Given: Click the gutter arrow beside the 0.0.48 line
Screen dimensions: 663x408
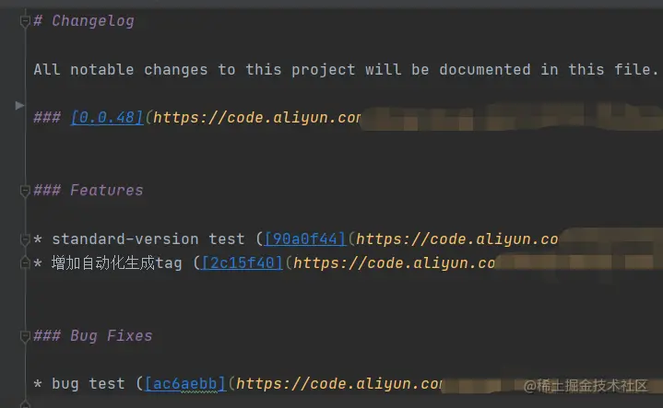Looking at the screenshot, I should coord(19,105).
